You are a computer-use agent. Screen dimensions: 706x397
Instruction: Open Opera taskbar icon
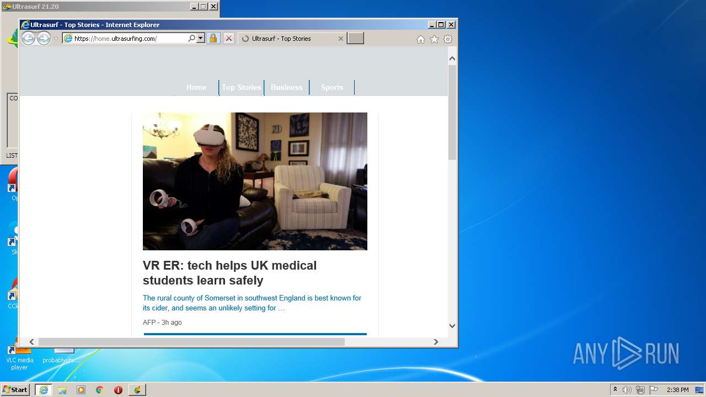pyautogui.click(x=118, y=390)
